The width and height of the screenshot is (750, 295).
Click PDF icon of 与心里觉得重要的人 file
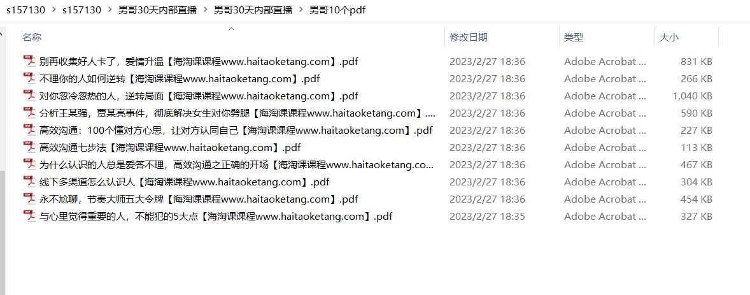click(x=30, y=217)
